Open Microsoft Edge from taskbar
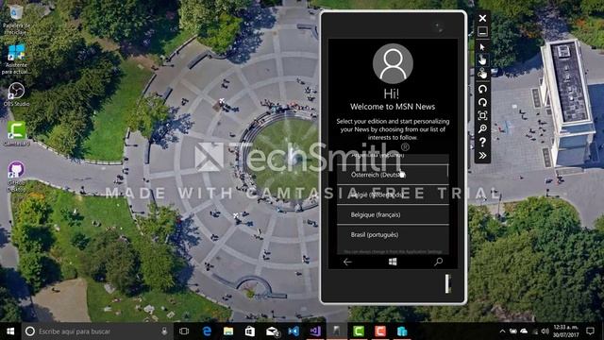 click(207, 331)
